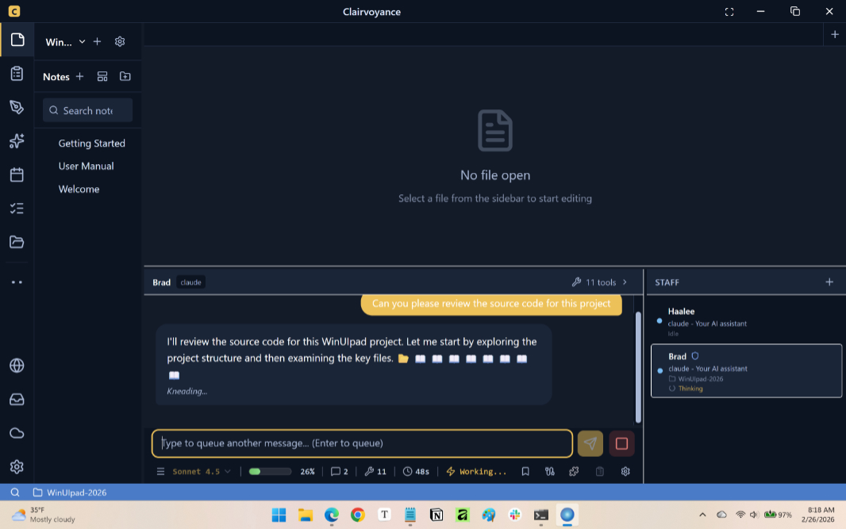Click the clipboard list sidebar icon
The width and height of the screenshot is (846, 529).
tap(17, 74)
